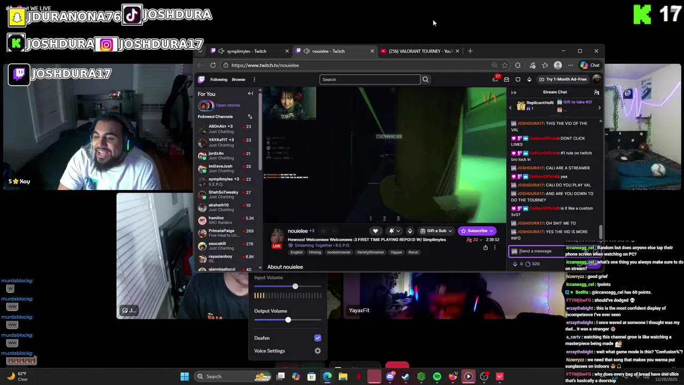This screenshot has height=385, width=684.
Task: Open browser extensions puzzle icon
Action: coord(518,65)
